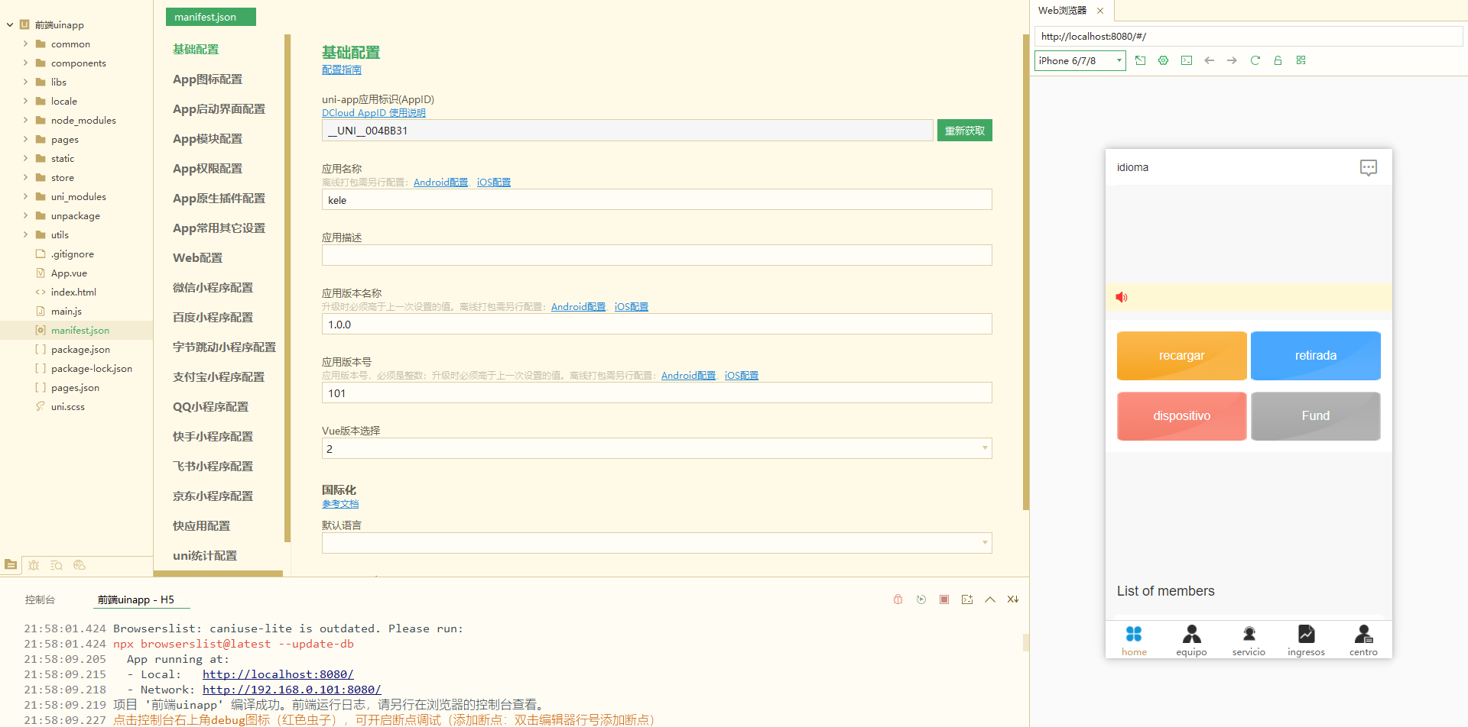Stop the running project with red square

[944, 599]
